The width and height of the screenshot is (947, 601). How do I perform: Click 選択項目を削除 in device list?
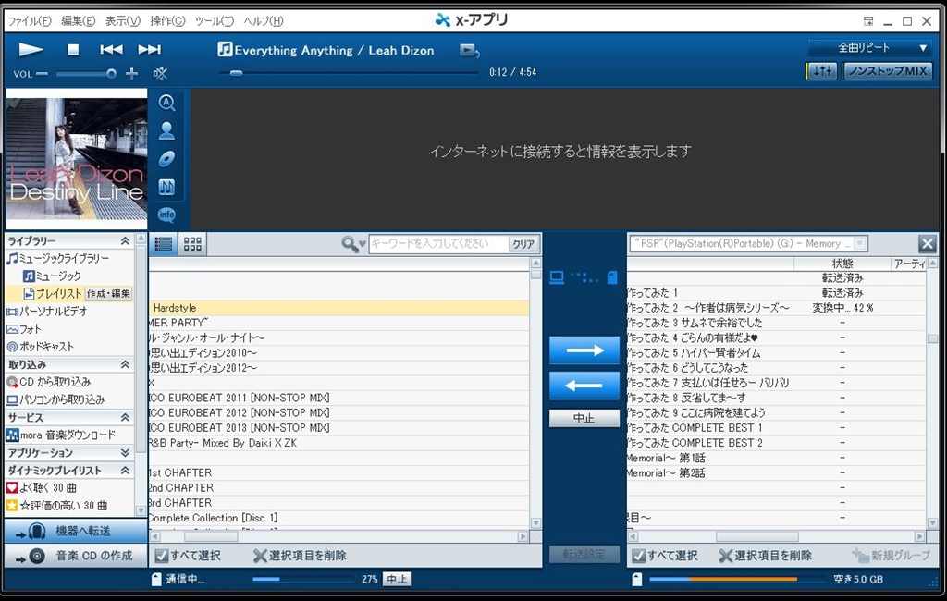click(x=765, y=556)
